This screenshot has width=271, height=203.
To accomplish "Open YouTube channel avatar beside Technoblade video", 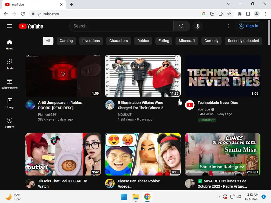I will point(189,105).
